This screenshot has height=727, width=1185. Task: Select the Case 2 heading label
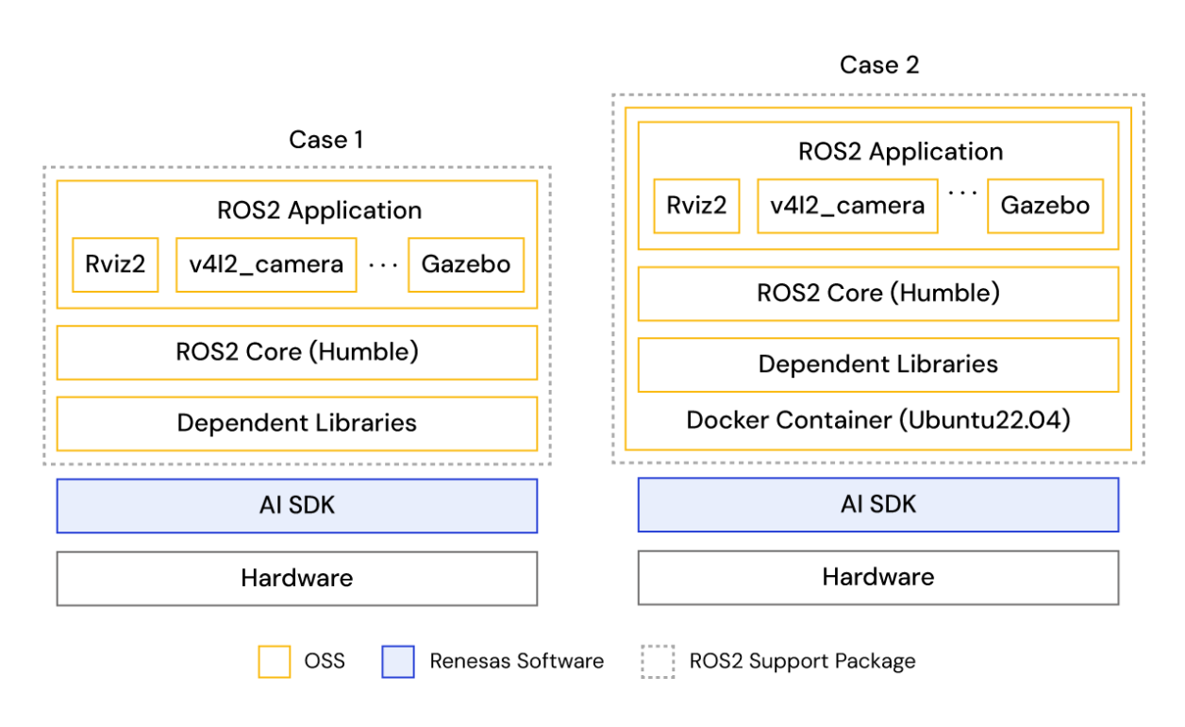879,64
